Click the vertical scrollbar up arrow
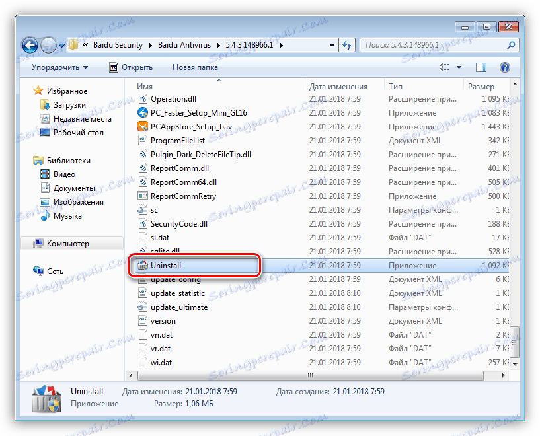The height and width of the screenshot is (436, 540). [x=514, y=85]
